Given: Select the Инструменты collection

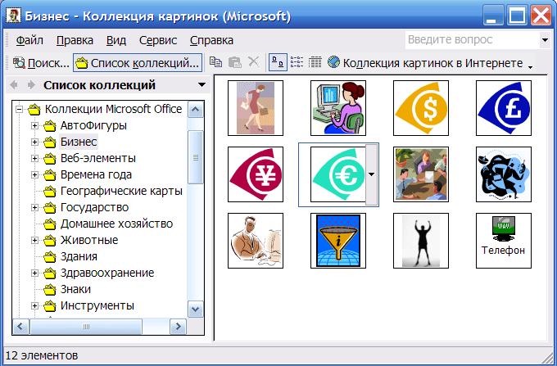Looking at the screenshot, I should pos(97,305).
